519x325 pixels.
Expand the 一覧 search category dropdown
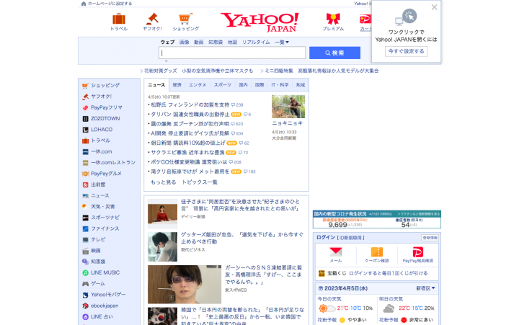point(281,43)
